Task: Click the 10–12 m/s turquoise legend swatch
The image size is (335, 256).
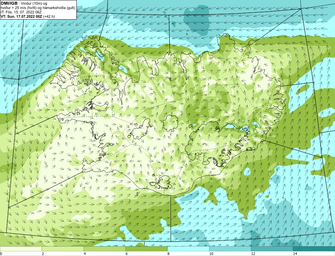Action: [230, 249]
